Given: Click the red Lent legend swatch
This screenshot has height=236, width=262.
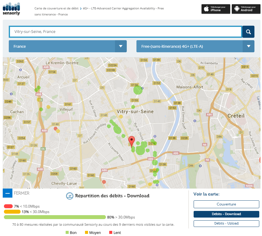Looking at the screenshot, I should (111, 232).
